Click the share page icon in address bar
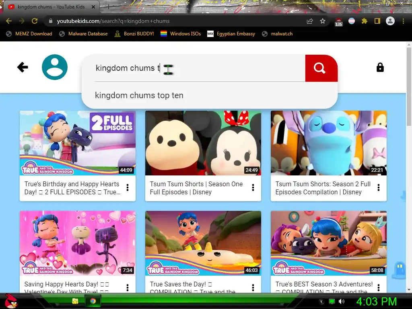This screenshot has width=412, height=309. 310,21
